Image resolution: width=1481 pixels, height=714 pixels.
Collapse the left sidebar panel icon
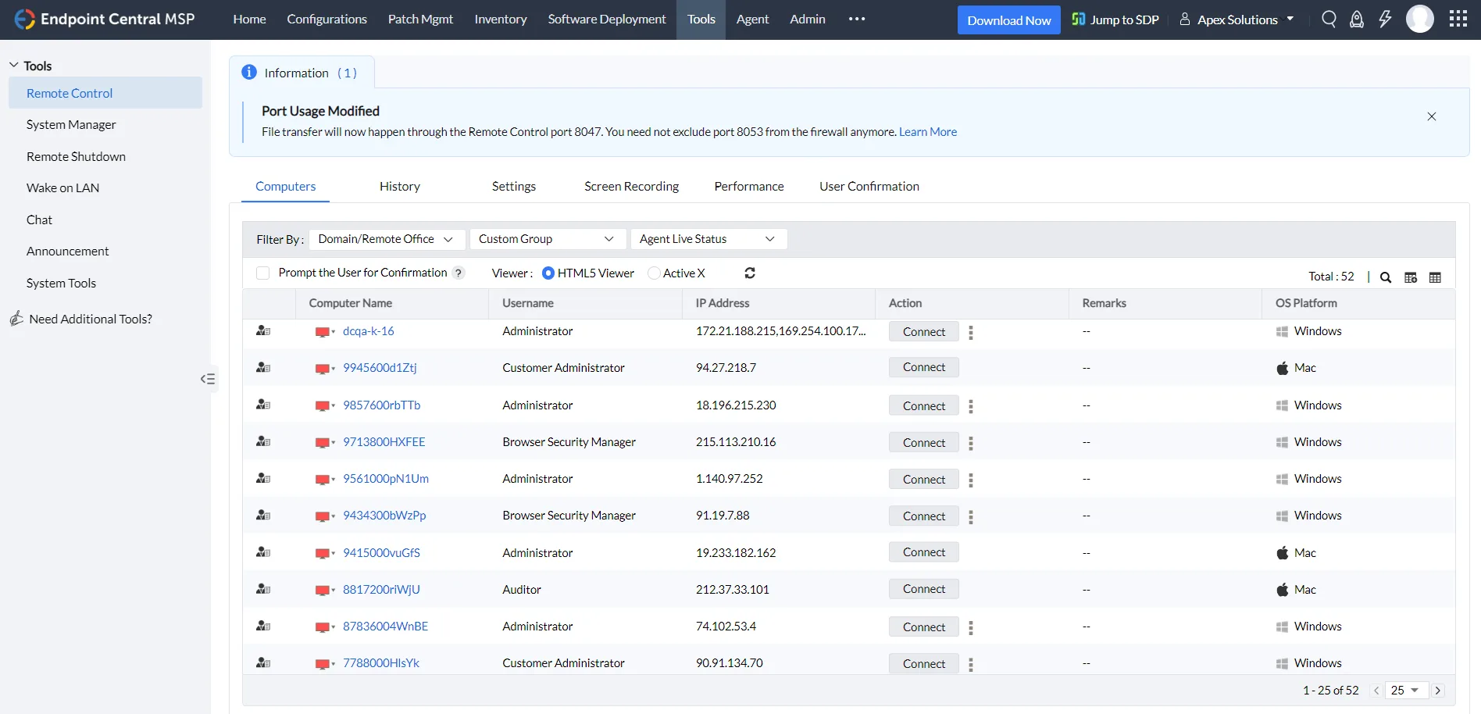coord(208,379)
